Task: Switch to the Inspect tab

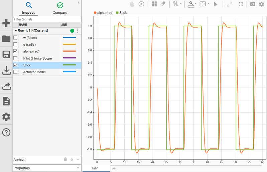Action: pos(28,8)
